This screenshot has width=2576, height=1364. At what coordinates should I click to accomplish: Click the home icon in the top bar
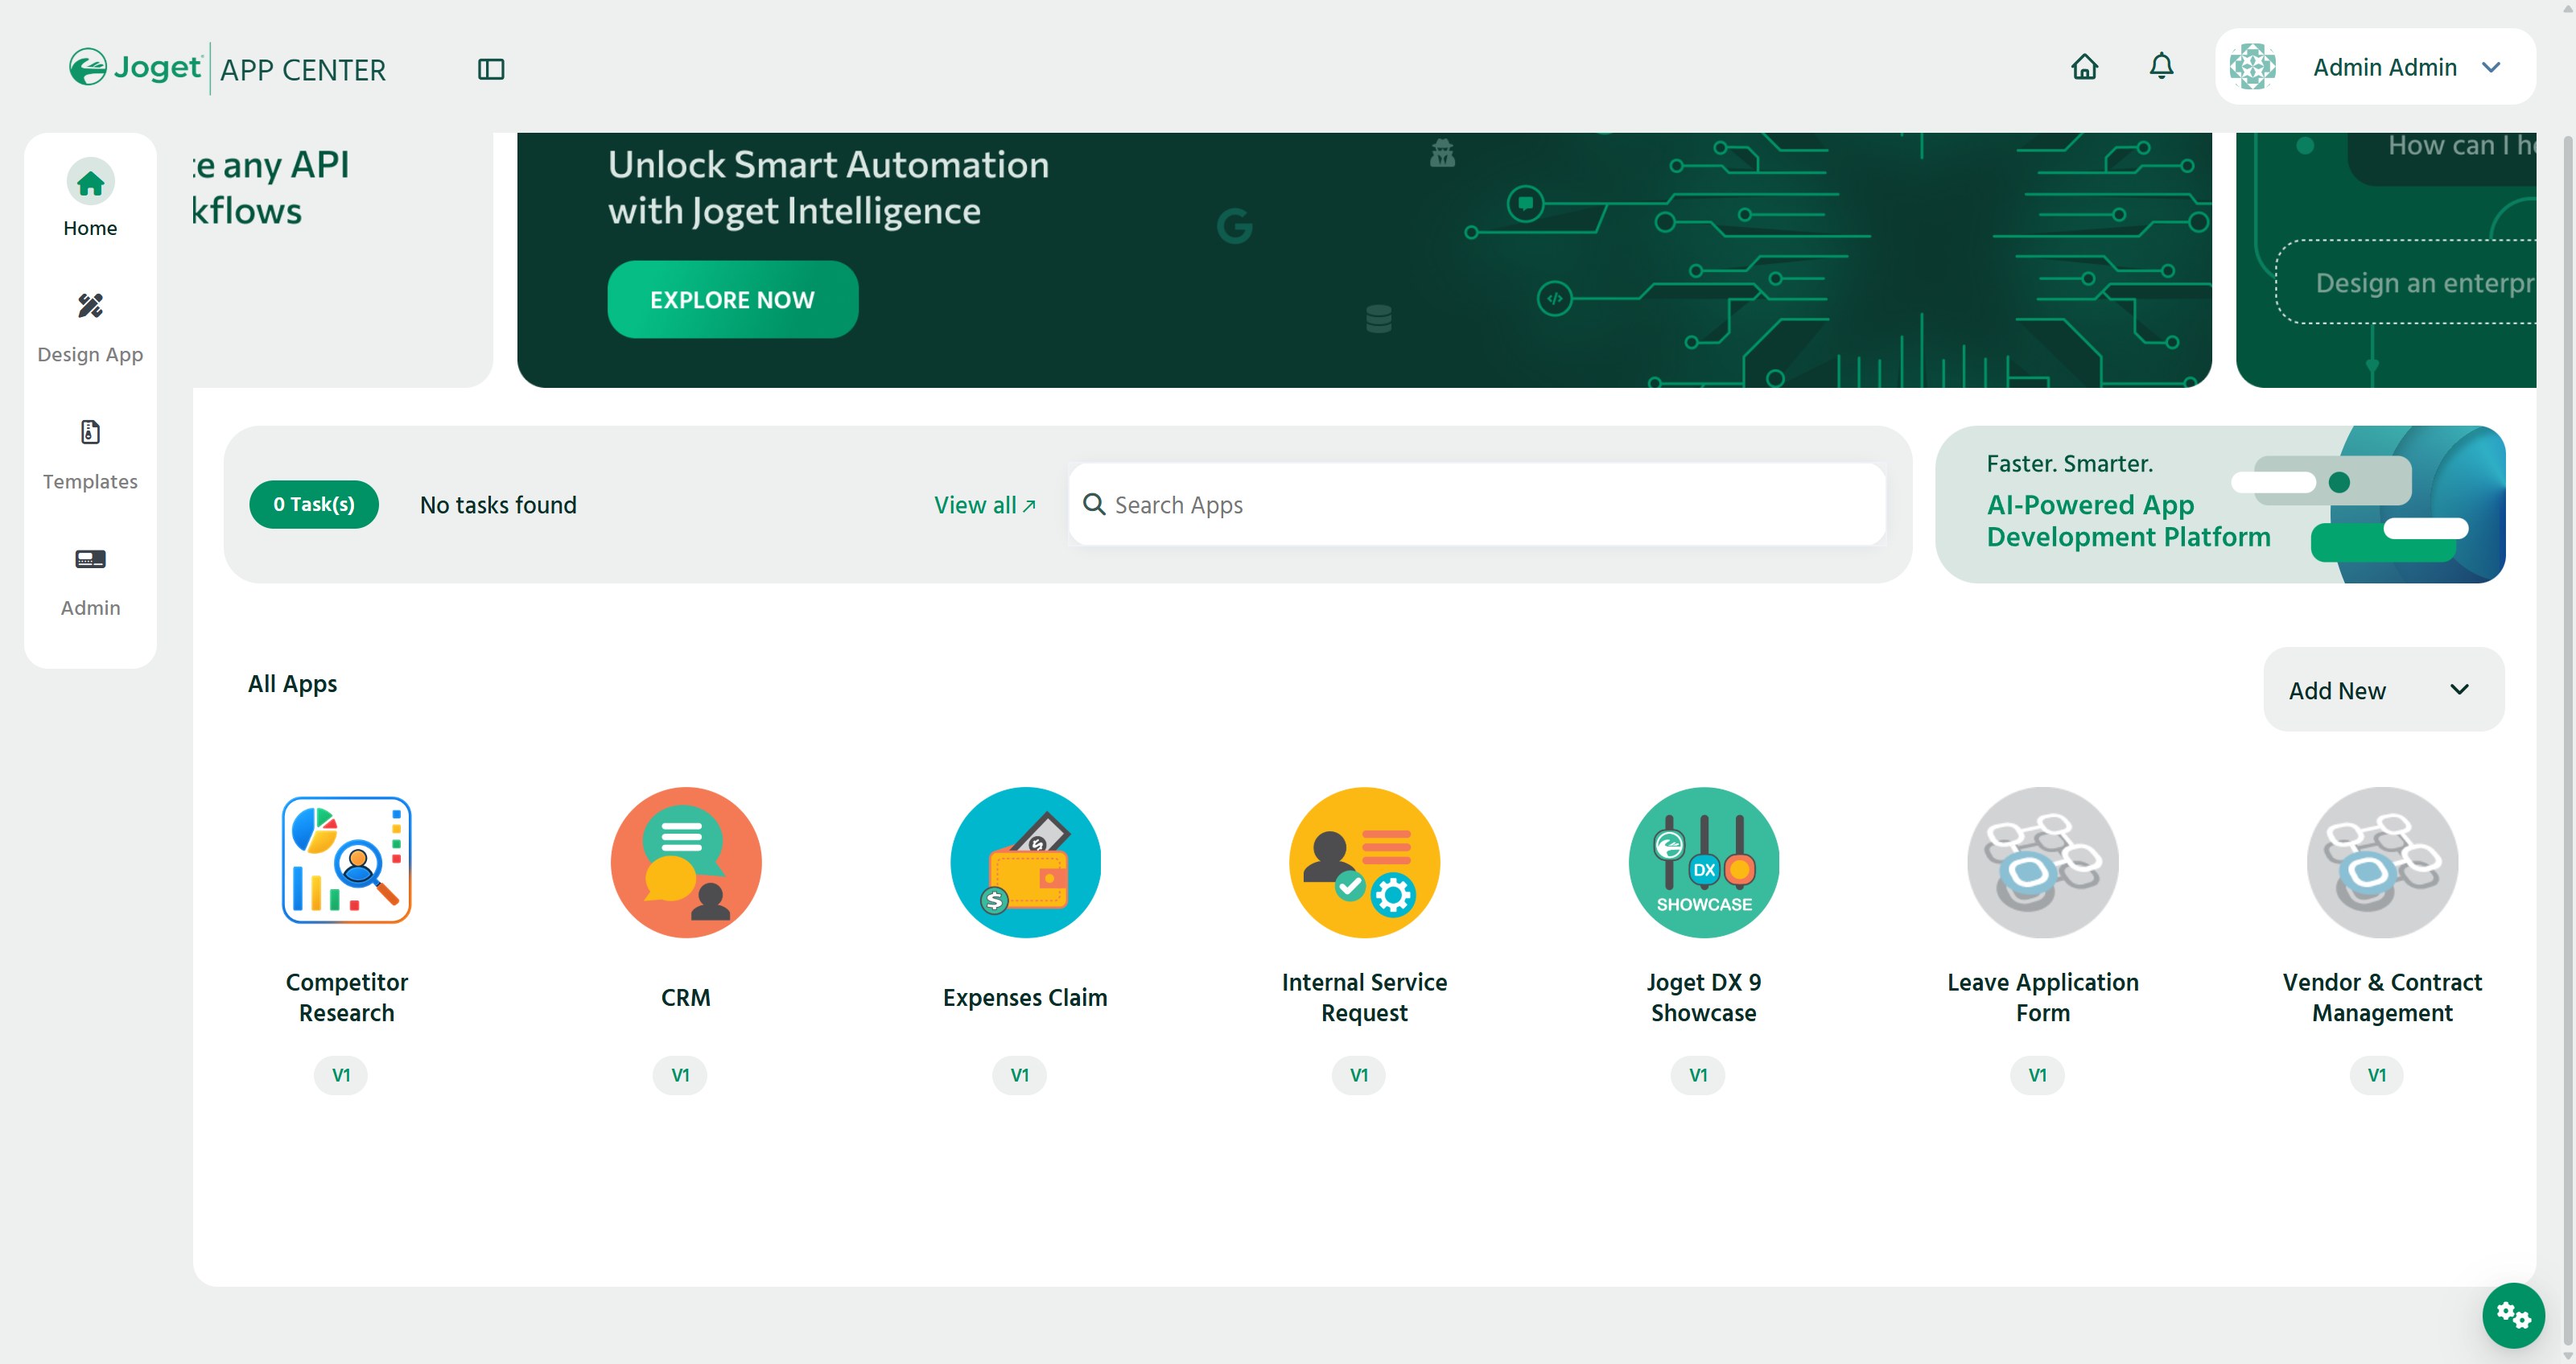(2085, 66)
